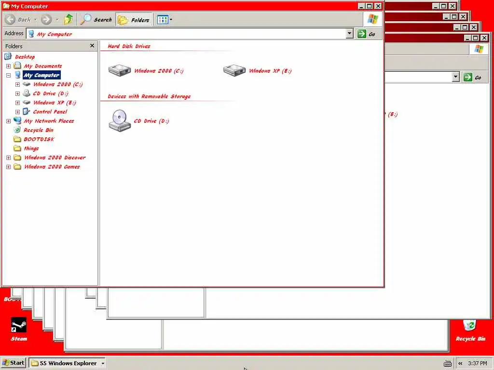Show hidden system tray icons

[x=460, y=363]
